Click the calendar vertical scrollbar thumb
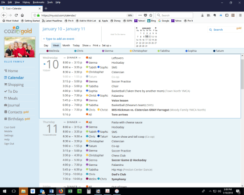The height and width of the screenshot is (195, 244). coord(242,74)
